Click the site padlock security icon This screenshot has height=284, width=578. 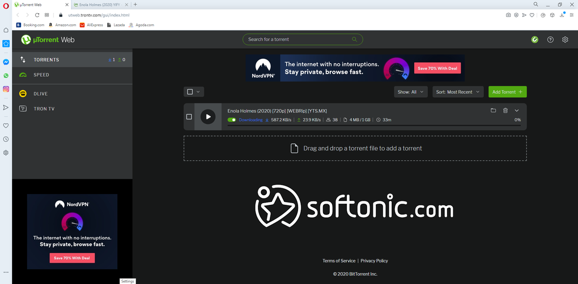(x=61, y=15)
